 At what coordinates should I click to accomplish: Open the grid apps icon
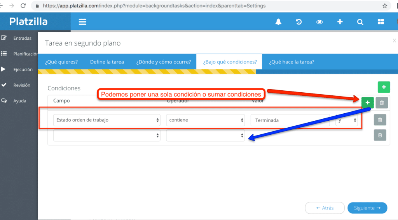(x=381, y=22)
